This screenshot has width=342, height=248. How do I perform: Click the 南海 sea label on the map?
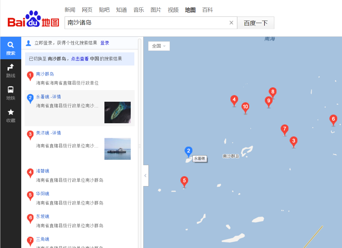tap(270, 39)
